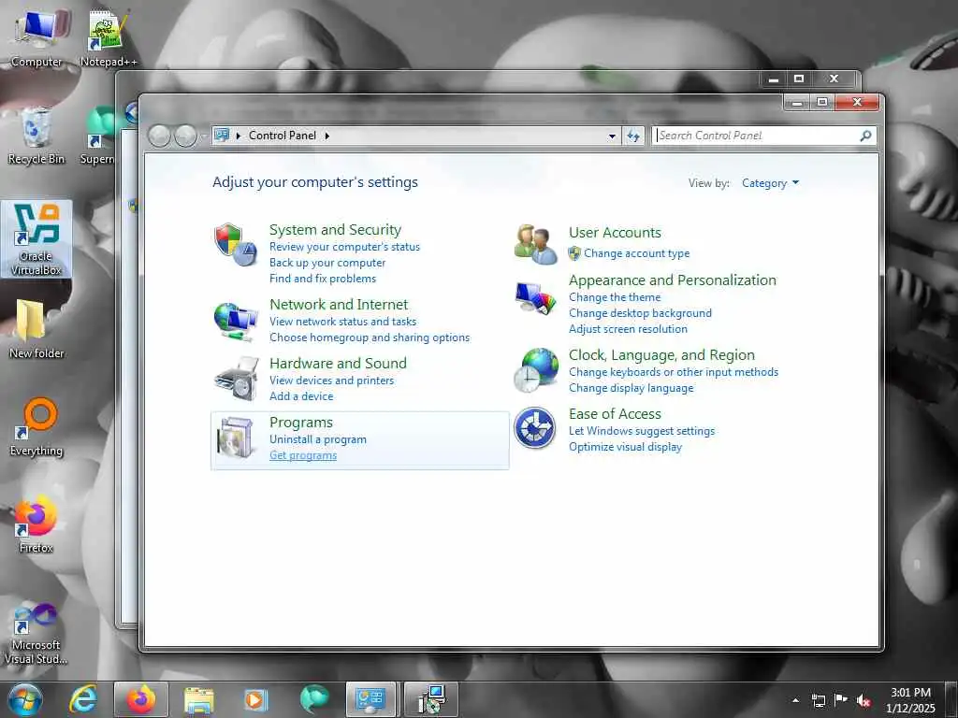Screen dimensions: 958x718
Task: Click the Add a device link
Action: tap(301, 396)
